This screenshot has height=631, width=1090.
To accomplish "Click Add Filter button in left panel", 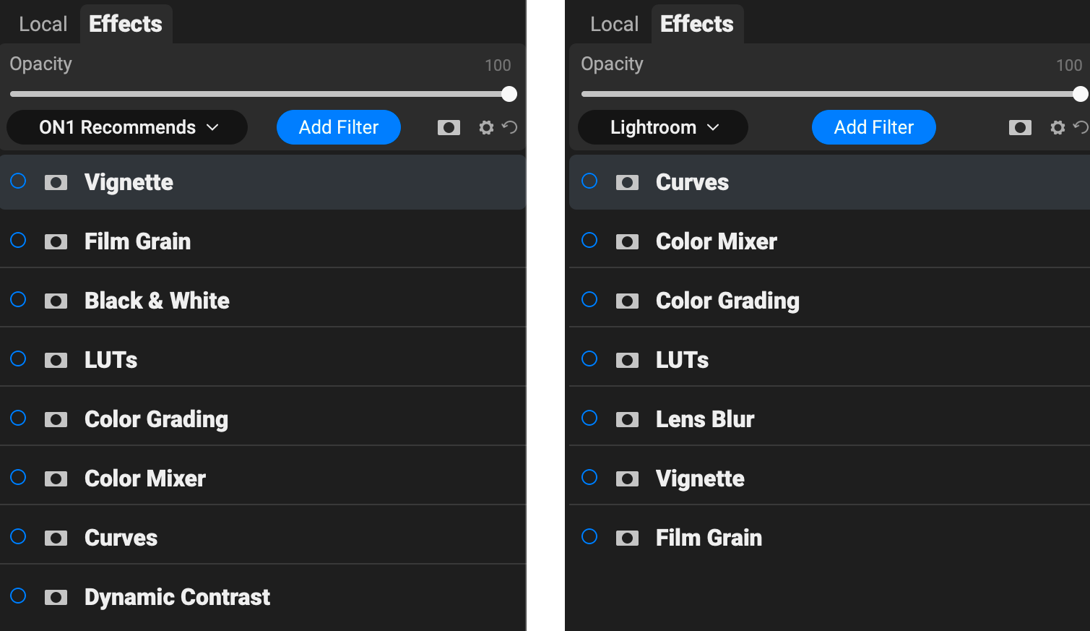I will pos(339,127).
